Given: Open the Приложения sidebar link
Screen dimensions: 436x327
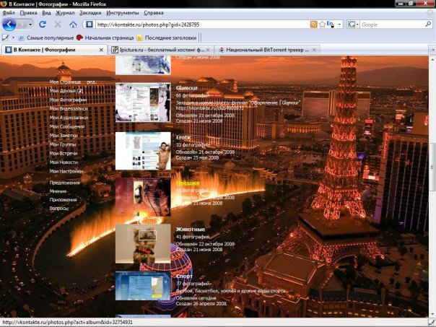Looking at the screenshot, I should pos(63,200).
